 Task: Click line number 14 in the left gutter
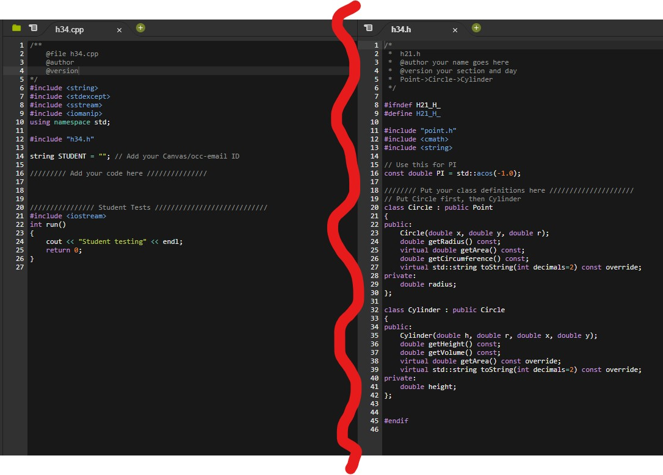pyautogui.click(x=18, y=156)
